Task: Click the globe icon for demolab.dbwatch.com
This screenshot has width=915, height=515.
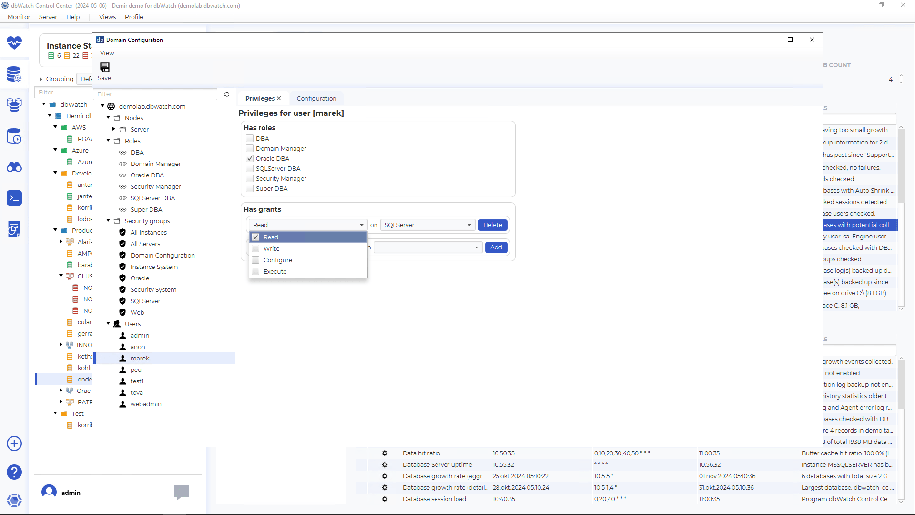Action: point(111,107)
